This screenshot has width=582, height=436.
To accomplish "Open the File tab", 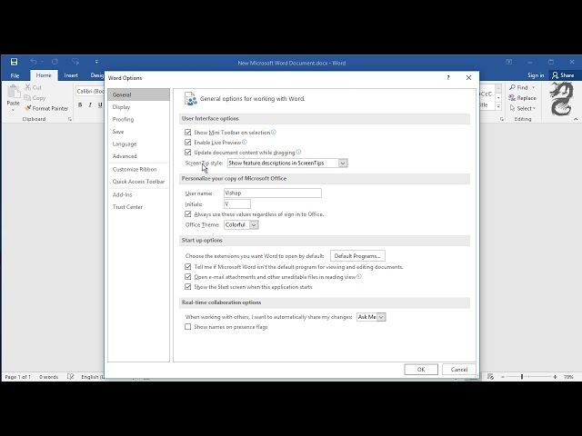I will [15, 75].
